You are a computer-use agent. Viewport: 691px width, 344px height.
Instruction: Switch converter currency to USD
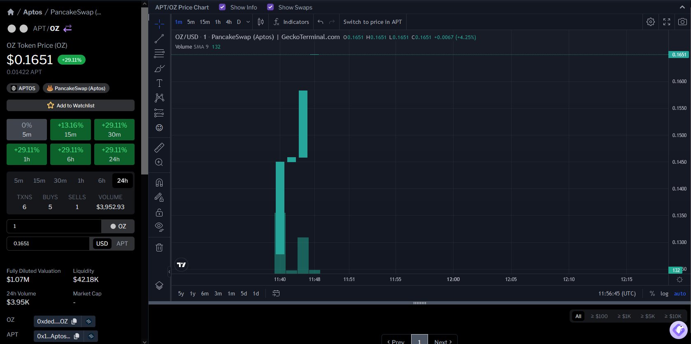pyautogui.click(x=102, y=244)
